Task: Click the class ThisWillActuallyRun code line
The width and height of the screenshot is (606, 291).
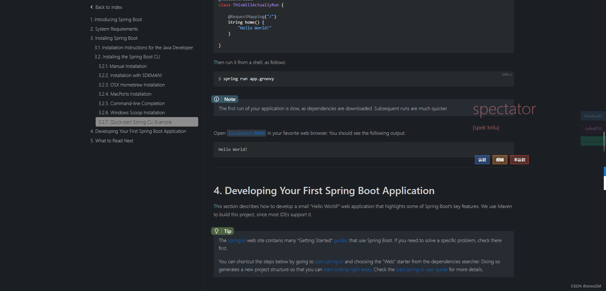Action: 251,5
